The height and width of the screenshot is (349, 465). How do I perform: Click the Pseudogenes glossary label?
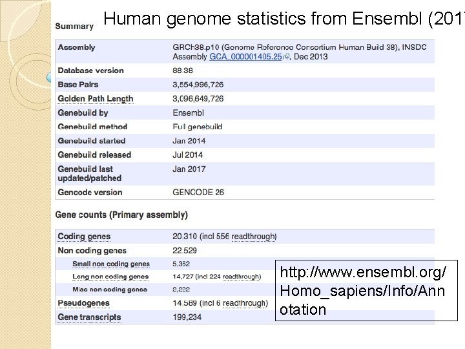(x=83, y=303)
